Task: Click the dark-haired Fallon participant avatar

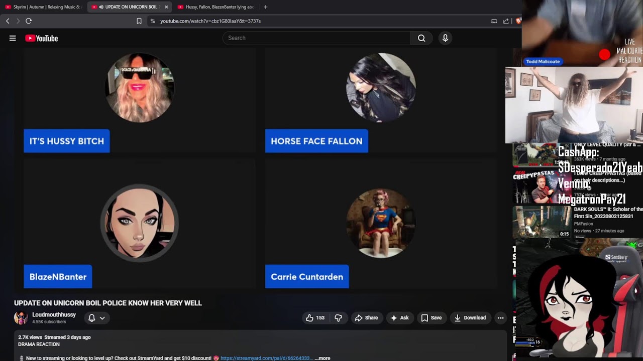Action: (381, 88)
